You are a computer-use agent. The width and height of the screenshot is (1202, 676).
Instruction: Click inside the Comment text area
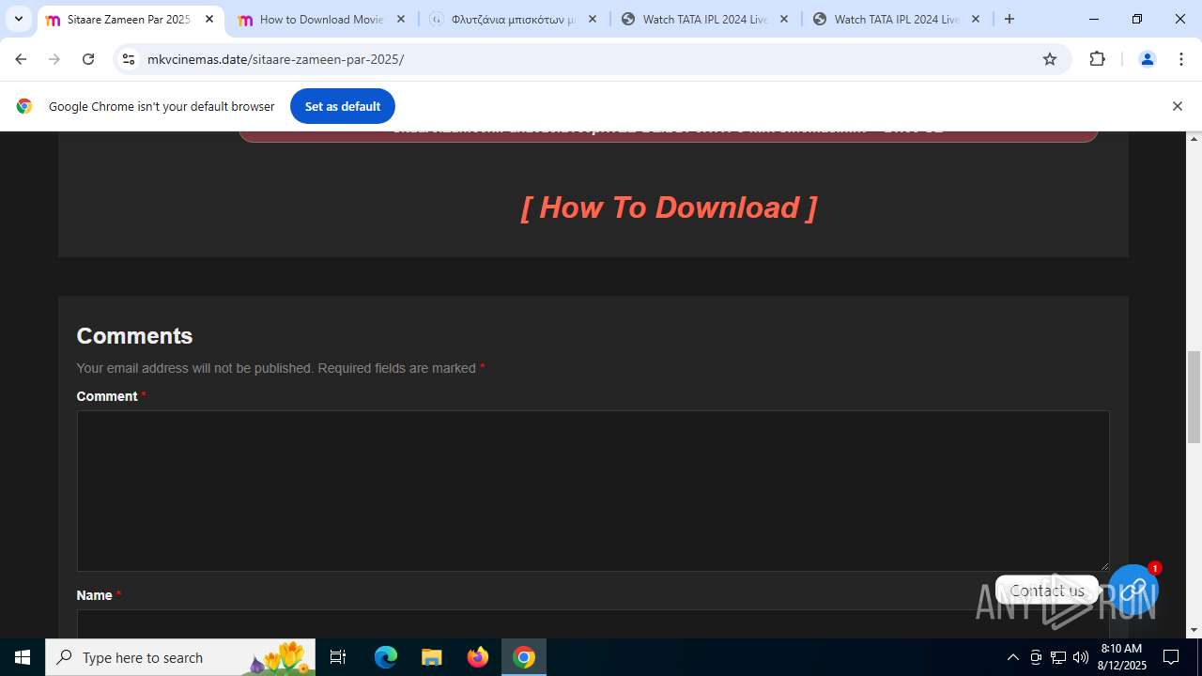coord(593,491)
